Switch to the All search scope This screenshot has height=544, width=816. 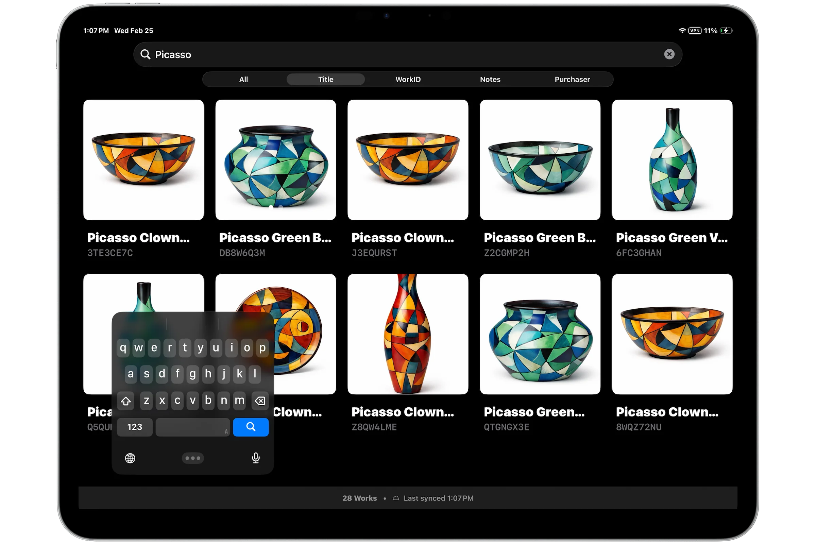243,80
